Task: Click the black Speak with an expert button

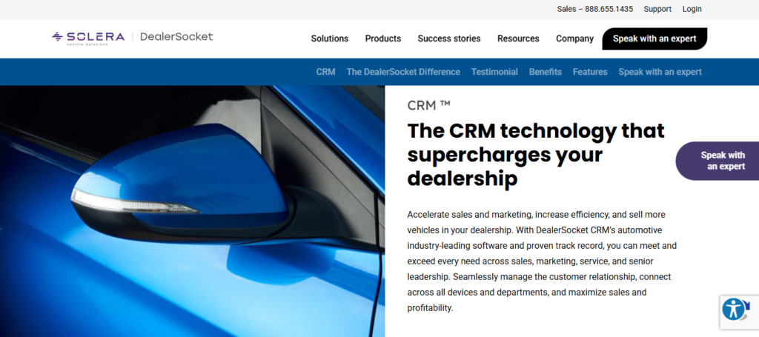Action: tap(654, 39)
